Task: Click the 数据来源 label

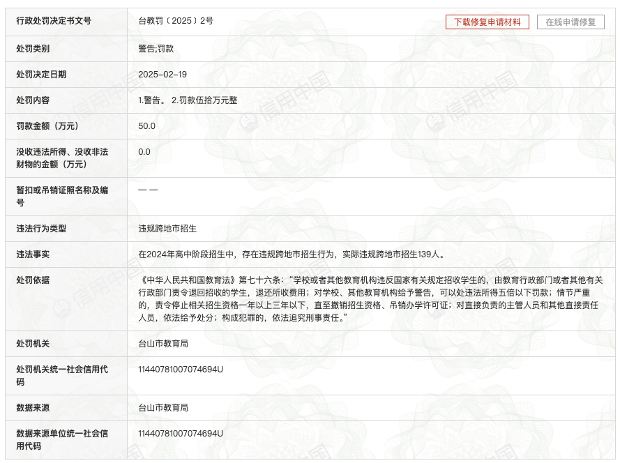Action: pyautogui.click(x=33, y=408)
